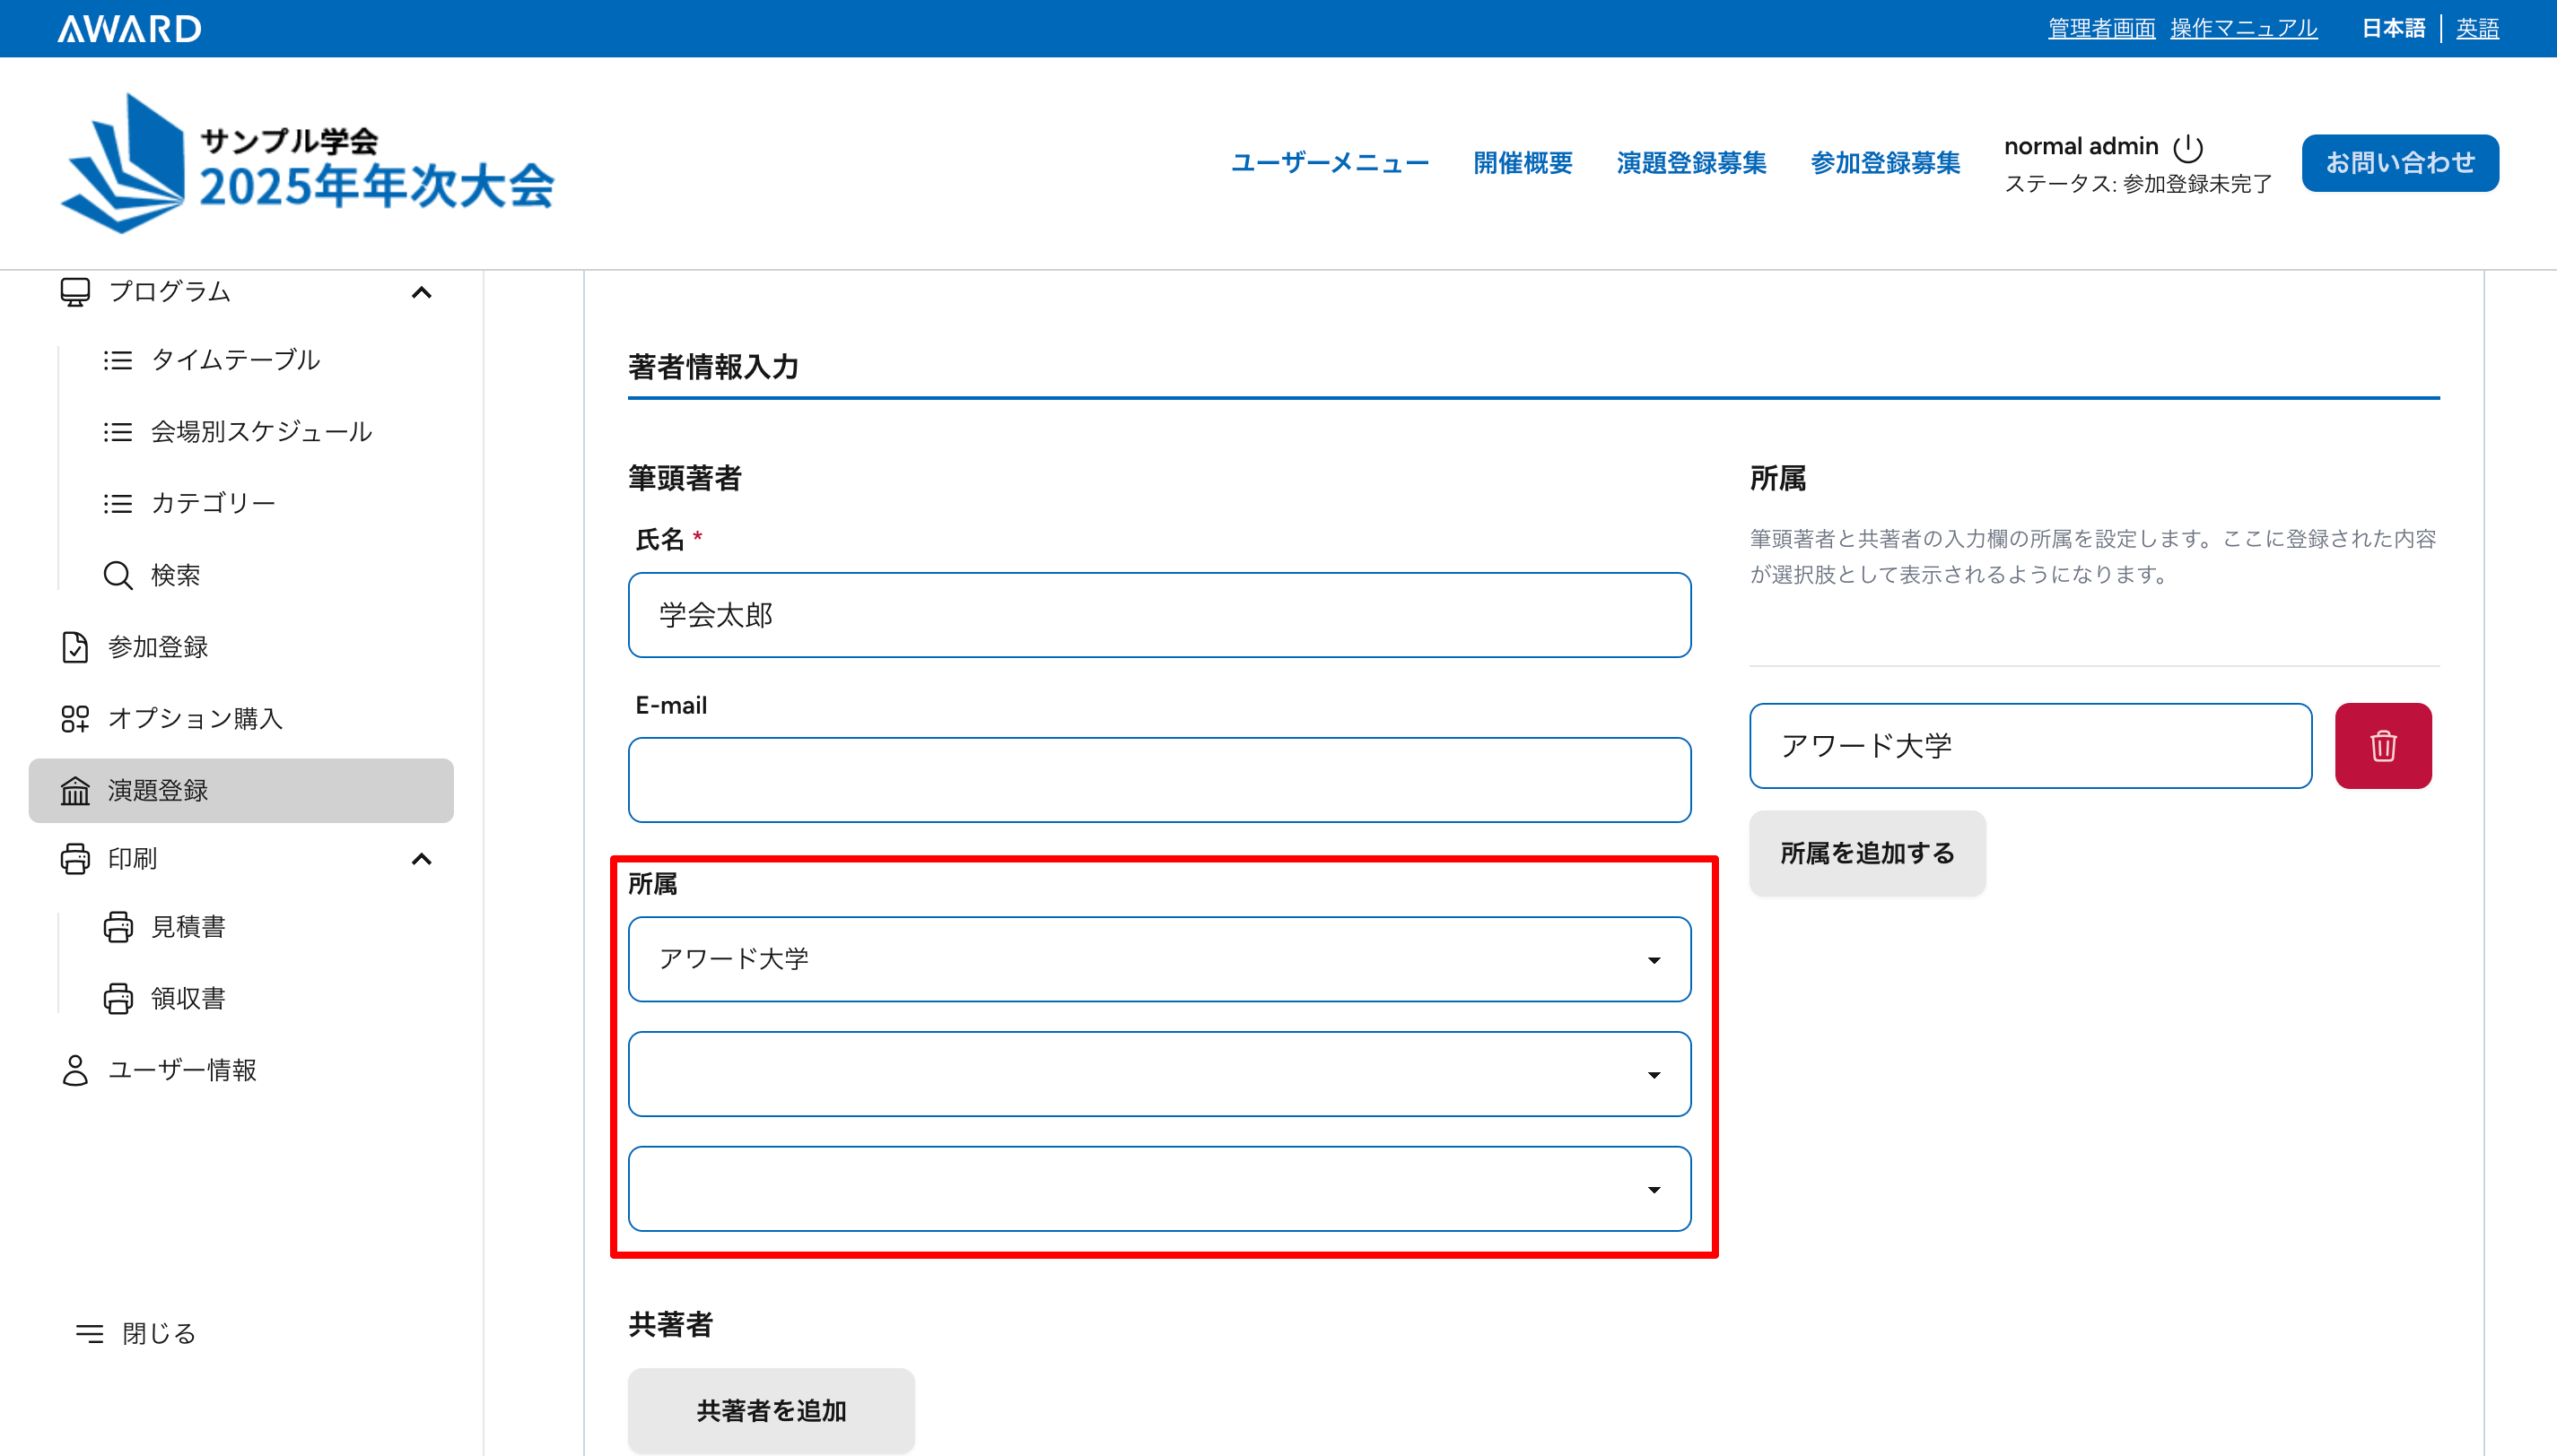Open 見積書 under 印刷
Screen dimensions: 2557x1456
(x=188, y=926)
